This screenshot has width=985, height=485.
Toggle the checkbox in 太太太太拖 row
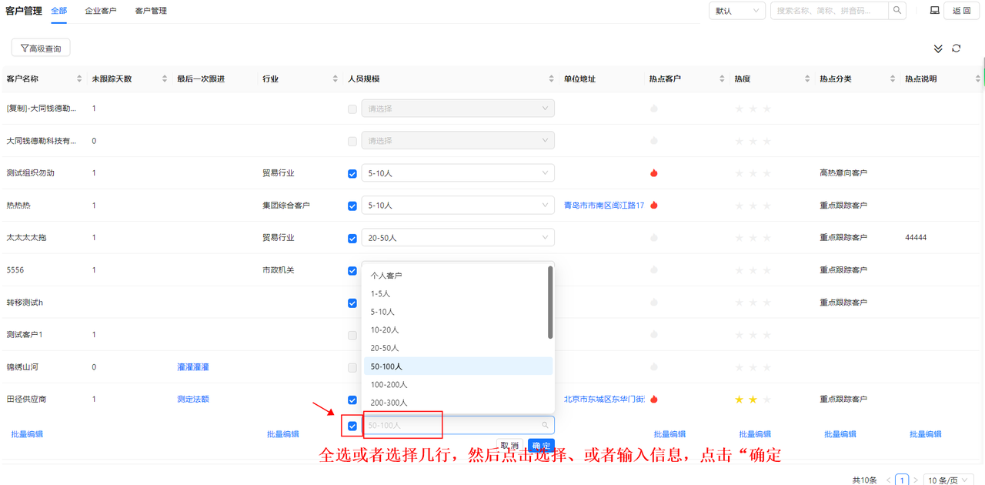coord(352,239)
